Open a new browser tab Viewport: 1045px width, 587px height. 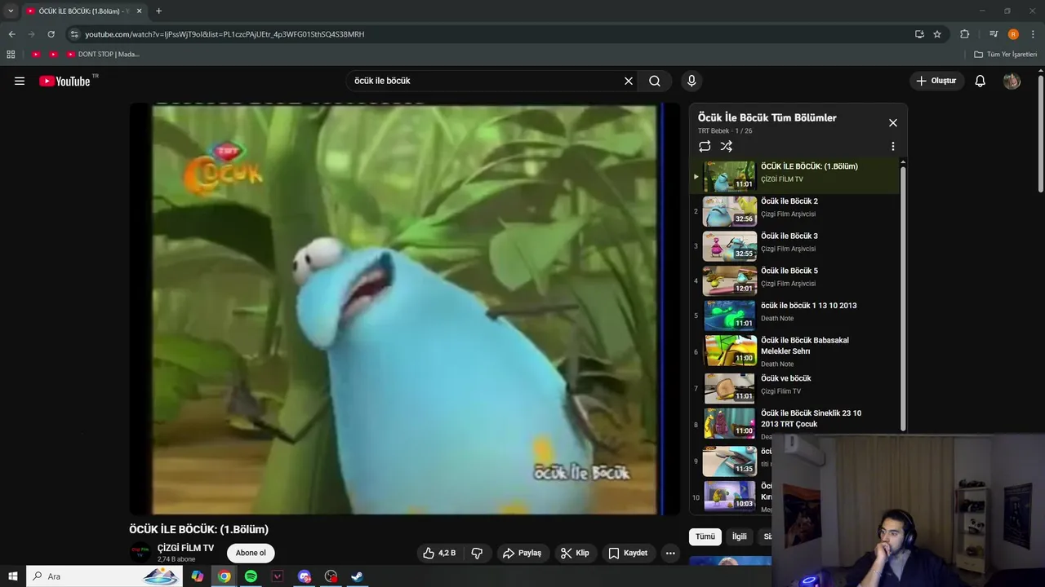(x=158, y=11)
